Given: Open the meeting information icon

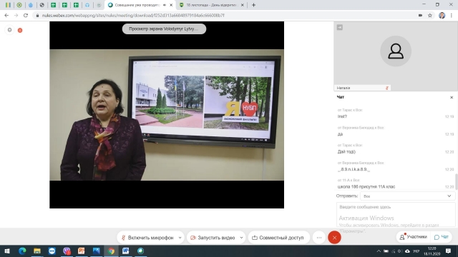Looking at the screenshot, I should 9,30.
